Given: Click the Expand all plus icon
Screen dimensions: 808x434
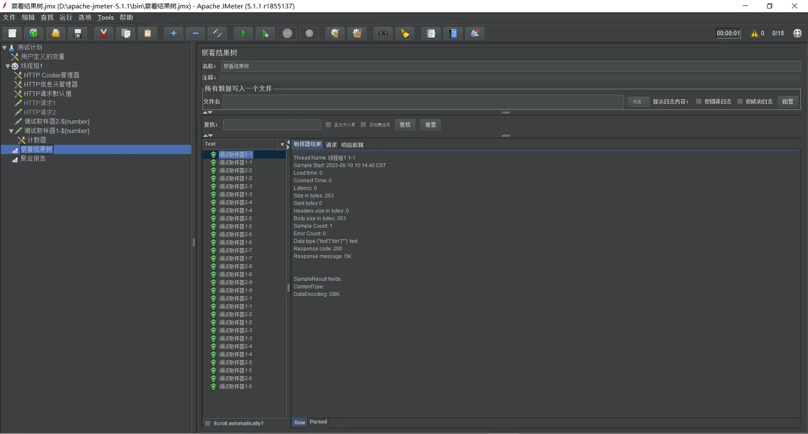Looking at the screenshot, I should pos(173,33).
